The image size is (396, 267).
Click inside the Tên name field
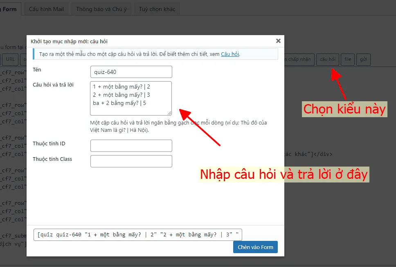pyautogui.click(x=131, y=72)
